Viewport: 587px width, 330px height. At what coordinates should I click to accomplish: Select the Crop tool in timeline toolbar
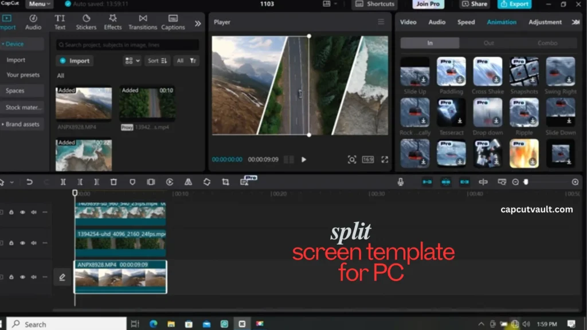(225, 182)
